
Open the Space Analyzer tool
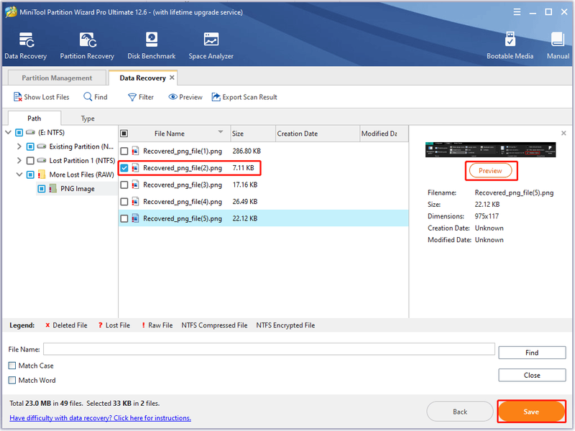[211, 40]
